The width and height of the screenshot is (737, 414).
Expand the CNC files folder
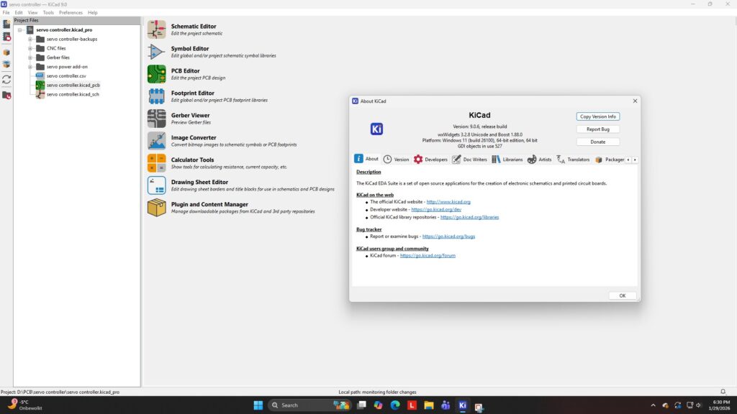click(x=30, y=48)
